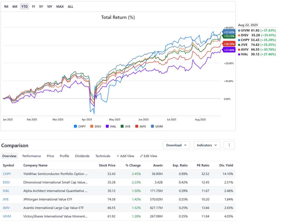285x222 pixels.
Task: Click the +30.76% AVIV chart end label
Action: [229, 44]
